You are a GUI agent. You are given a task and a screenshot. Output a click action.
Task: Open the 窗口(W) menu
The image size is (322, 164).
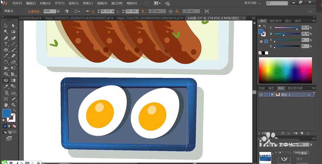click(117, 3)
